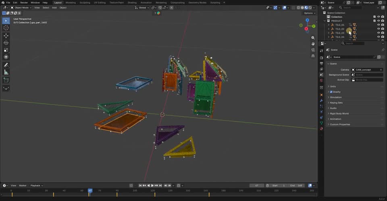Switch to the Modeling workspace tab
This screenshot has width=387, height=201.
click(x=71, y=2)
